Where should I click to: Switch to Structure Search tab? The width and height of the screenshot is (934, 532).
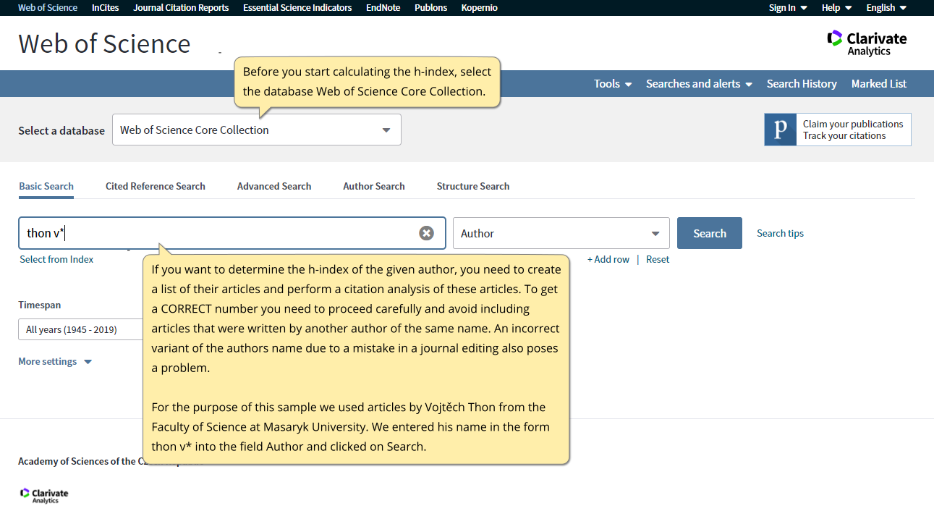[473, 186]
